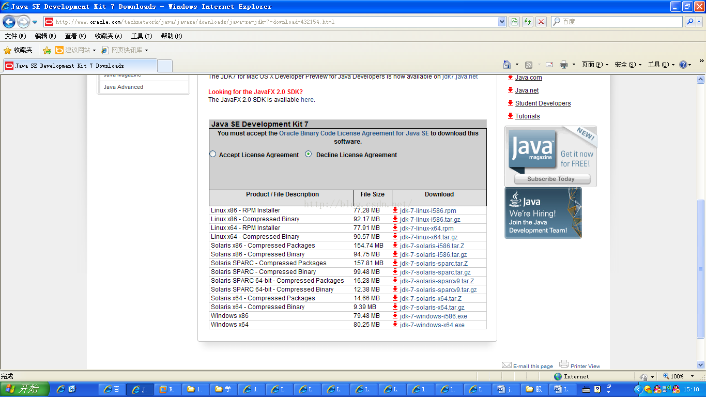The width and height of the screenshot is (706, 397).
Task: Open the 编辑(E) Edit menu
Action: (45, 36)
